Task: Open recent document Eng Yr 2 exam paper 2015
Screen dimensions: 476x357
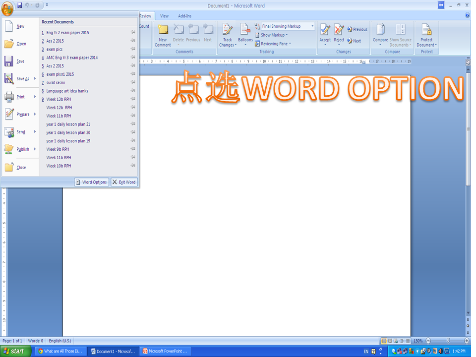Action: point(67,33)
